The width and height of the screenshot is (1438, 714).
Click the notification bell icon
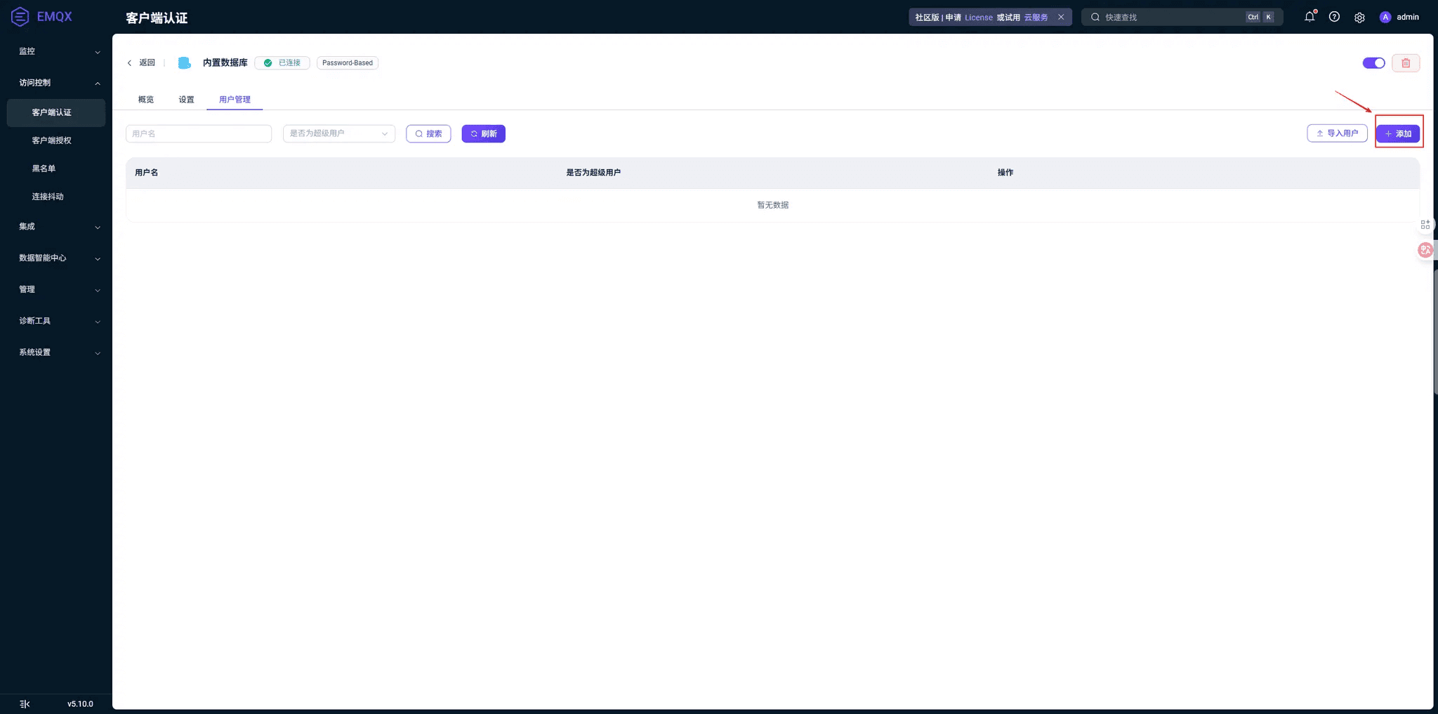tap(1310, 17)
